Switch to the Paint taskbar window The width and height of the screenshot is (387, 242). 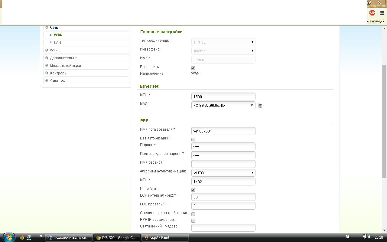pyautogui.click(x=165, y=237)
